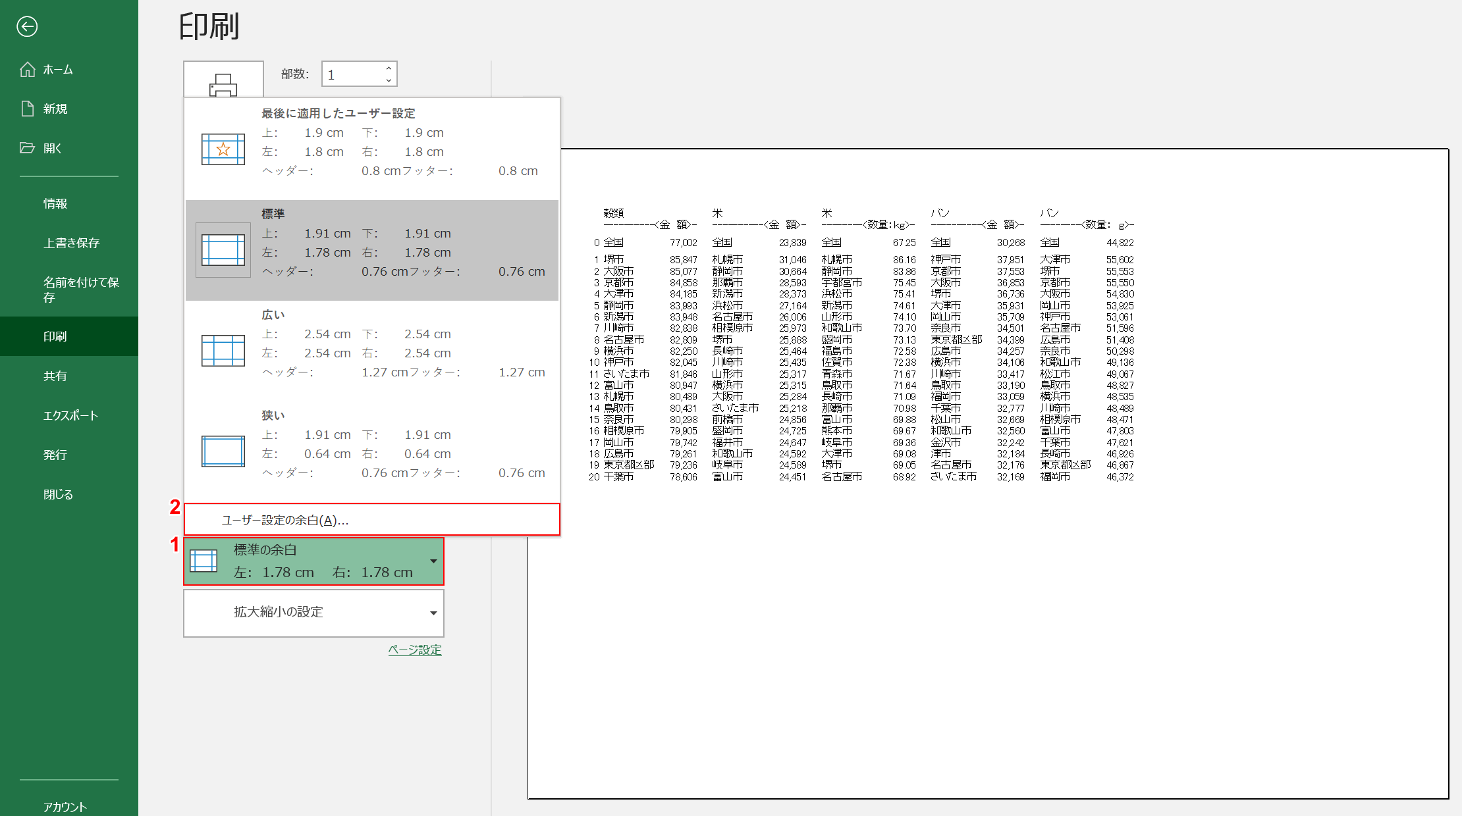Click the Home icon in sidebar

click(x=28, y=69)
